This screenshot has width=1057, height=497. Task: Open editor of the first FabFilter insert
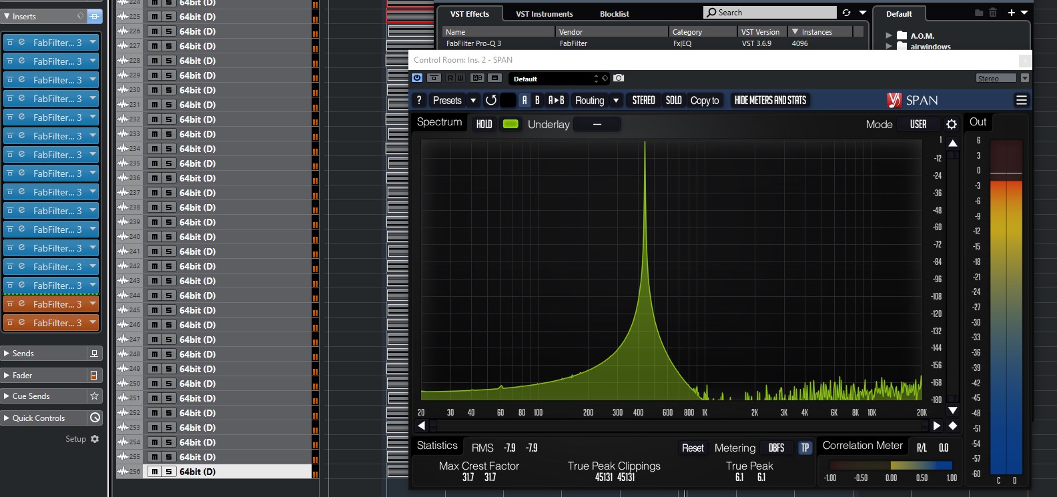(21, 42)
